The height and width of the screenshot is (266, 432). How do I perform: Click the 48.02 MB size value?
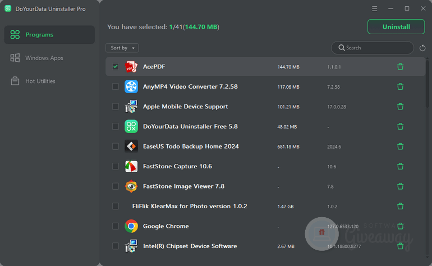tap(287, 127)
